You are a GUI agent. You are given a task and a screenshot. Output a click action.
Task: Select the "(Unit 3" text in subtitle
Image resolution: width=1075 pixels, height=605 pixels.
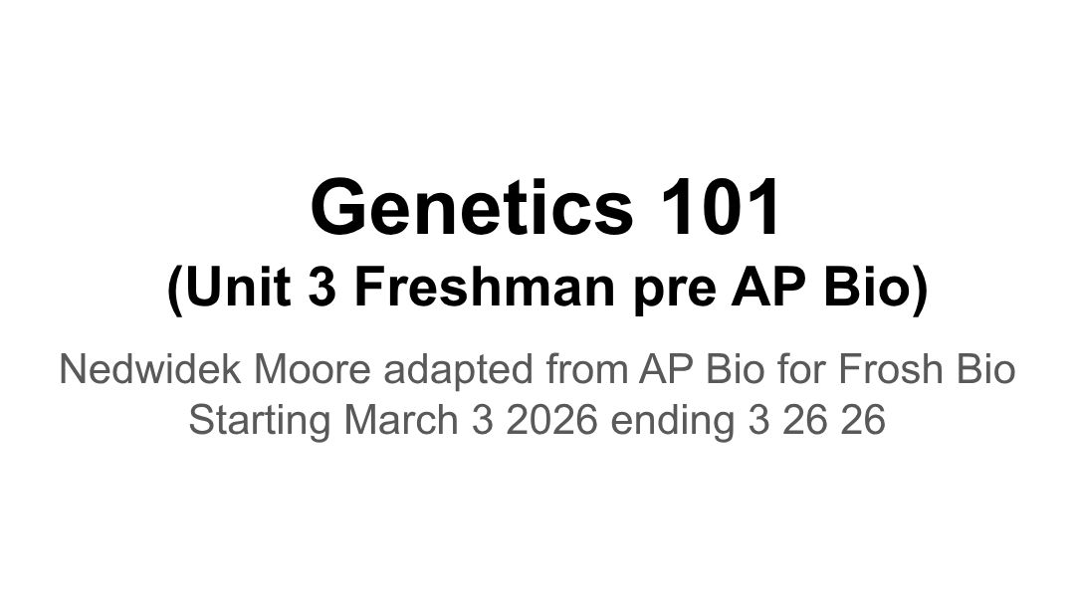(252, 288)
